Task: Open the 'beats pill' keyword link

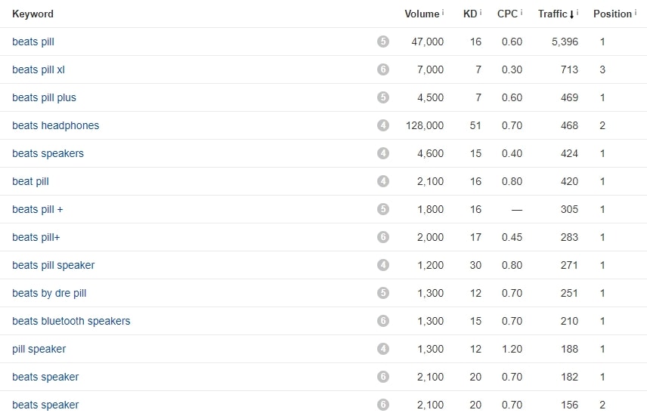Action: 33,42
